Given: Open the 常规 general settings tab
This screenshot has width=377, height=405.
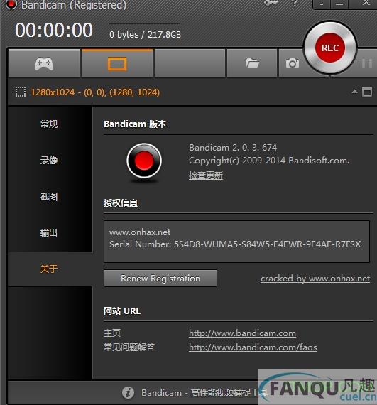Looking at the screenshot, I should (x=49, y=124).
